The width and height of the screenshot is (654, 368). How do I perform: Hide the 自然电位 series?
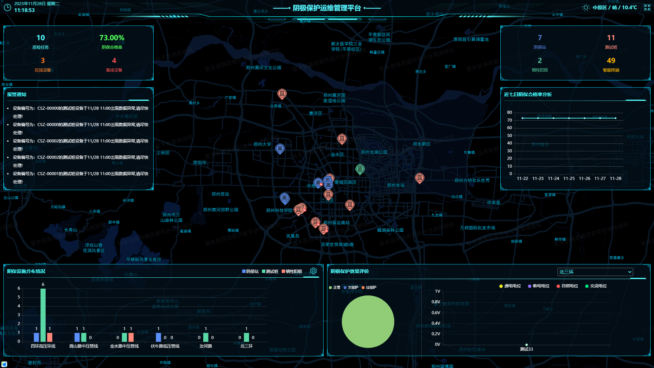567,286
